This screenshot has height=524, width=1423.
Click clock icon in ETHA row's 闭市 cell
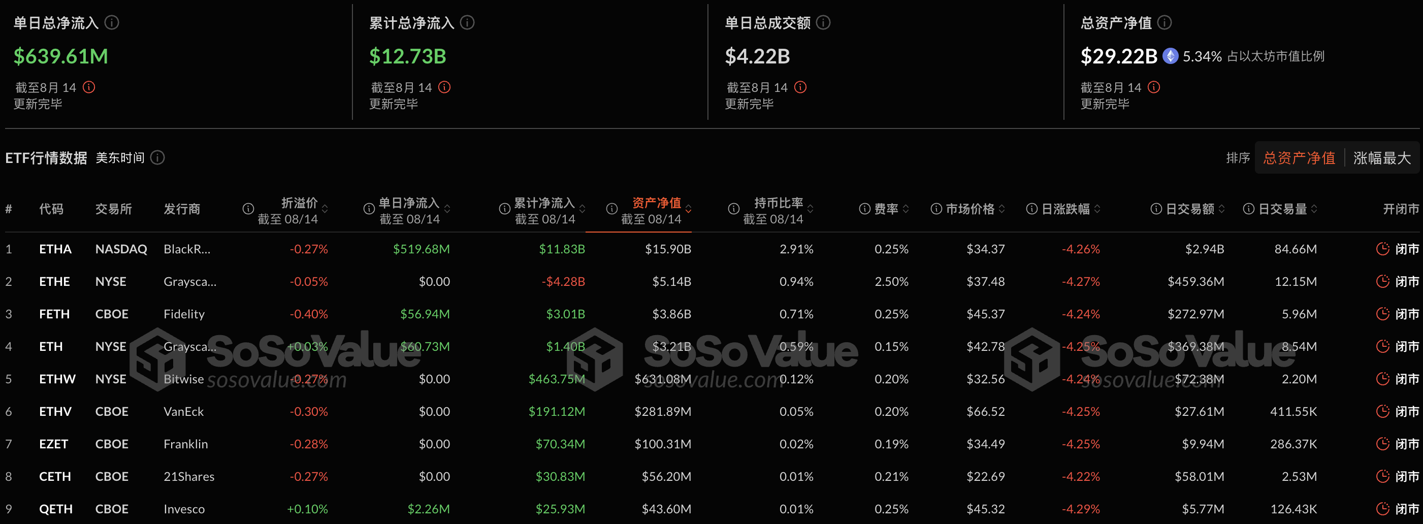click(x=1384, y=248)
